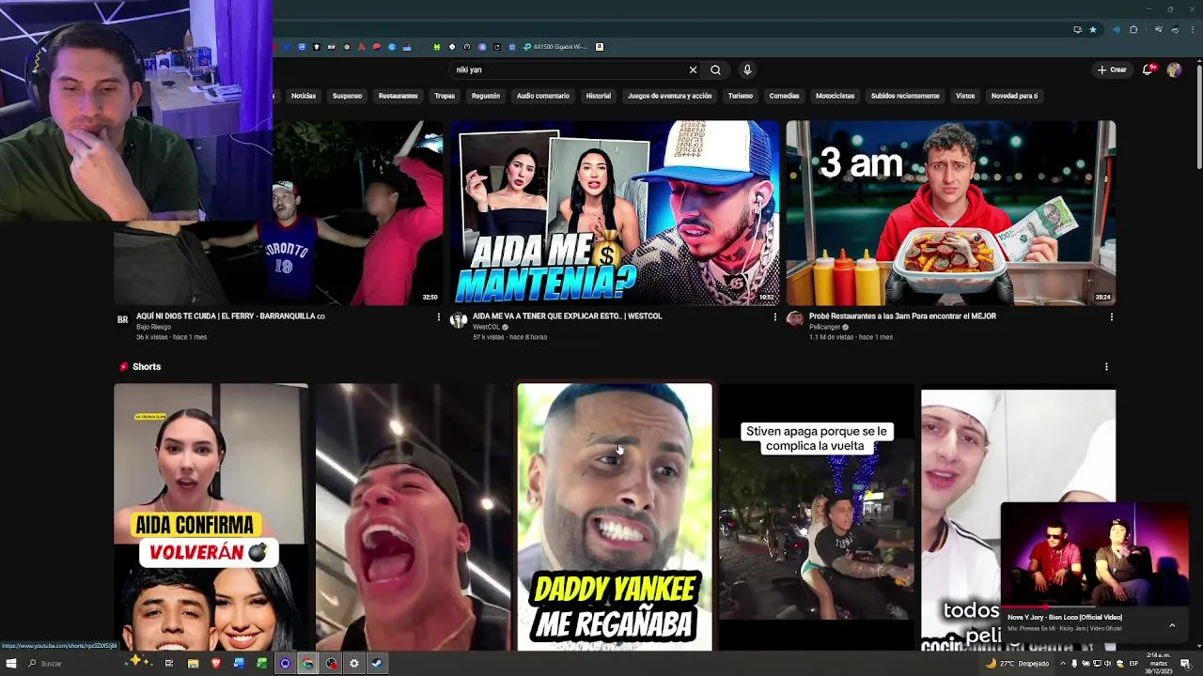Switch to Chrome in the taskbar
Screen dimensions: 1203x676
point(307,664)
